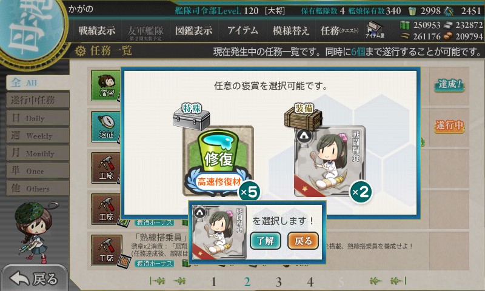Open the アイテム menu item
Image resolution: width=485 pixels, height=291 pixels.
pyautogui.click(x=242, y=30)
